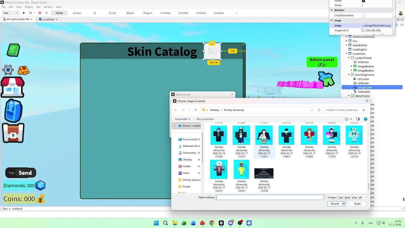Click the gear settings icon in game
The width and height of the screenshot is (405, 228).
pyautogui.click(x=8, y=70)
